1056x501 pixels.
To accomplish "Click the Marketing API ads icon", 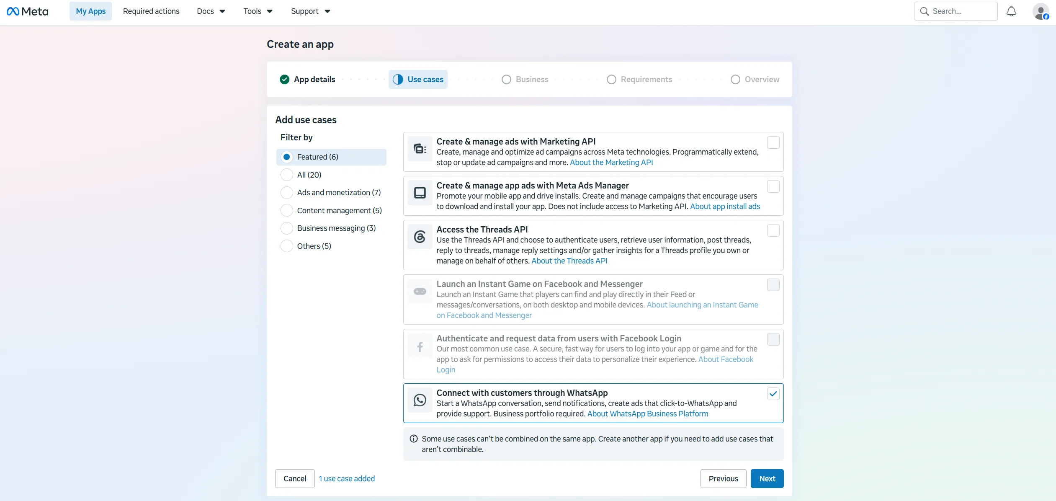I will 420,149.
